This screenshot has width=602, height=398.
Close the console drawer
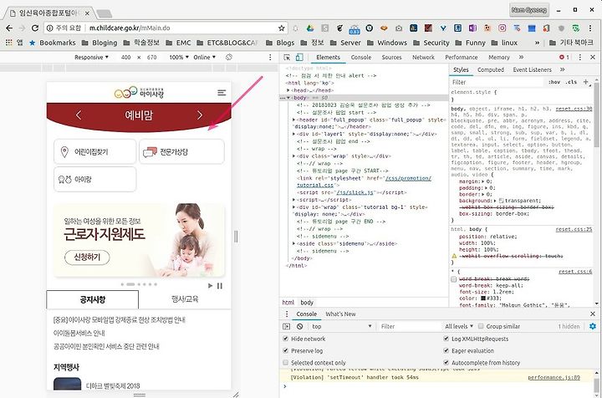[x=593, y=314]
